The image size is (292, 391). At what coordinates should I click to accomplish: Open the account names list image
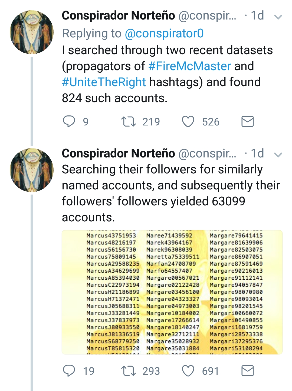[x=172, y=292]
